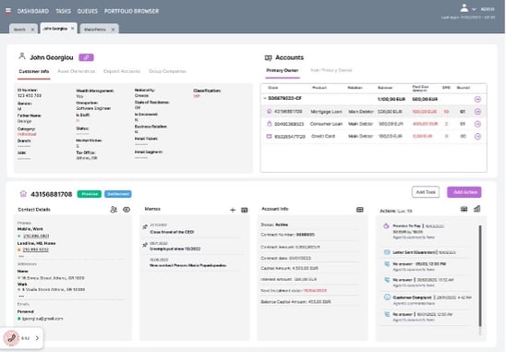The image size is (506, 352).
Task: Expand more phones ellipsis under landline number
Action: click(21, 257)
